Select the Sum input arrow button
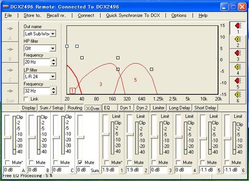This screenshot has height=181, width=249. pos(10,94)
